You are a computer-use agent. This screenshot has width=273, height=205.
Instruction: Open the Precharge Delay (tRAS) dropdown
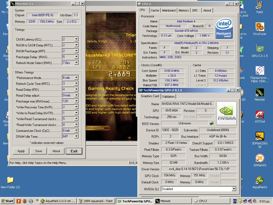(76, 57)
